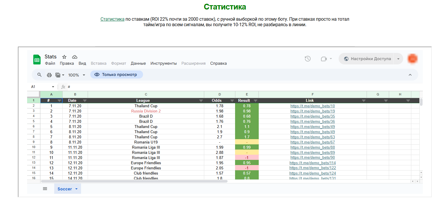Open link https://t.me/demo_bets/88

(x=313, y=147)
